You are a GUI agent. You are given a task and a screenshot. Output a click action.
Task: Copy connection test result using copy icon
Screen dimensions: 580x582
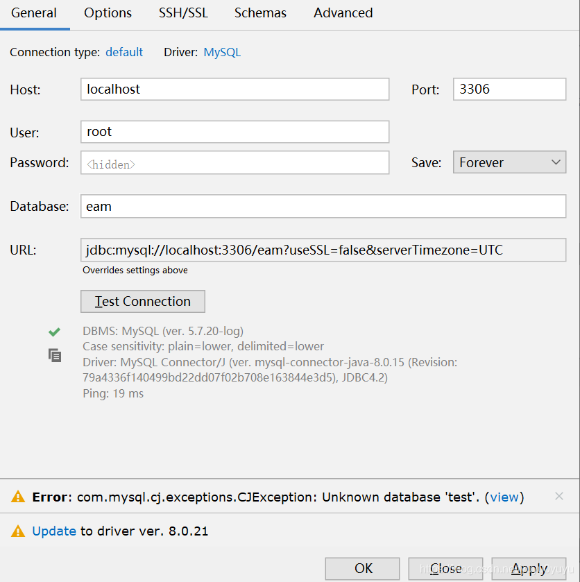[x=55, y=356]
